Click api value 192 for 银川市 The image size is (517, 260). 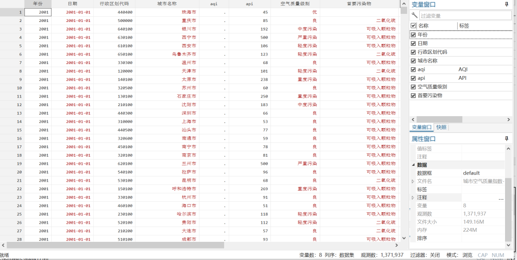(249, 29)
